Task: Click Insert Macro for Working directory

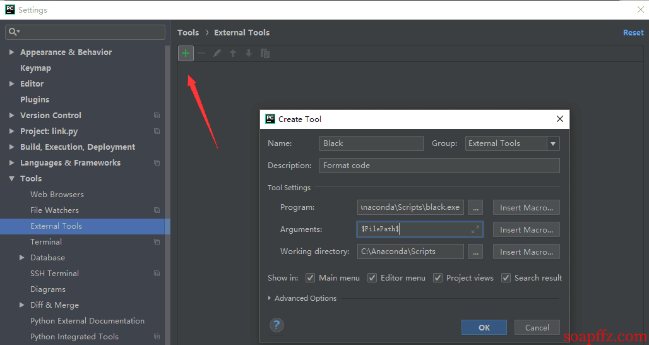Action: coord(527,251)
